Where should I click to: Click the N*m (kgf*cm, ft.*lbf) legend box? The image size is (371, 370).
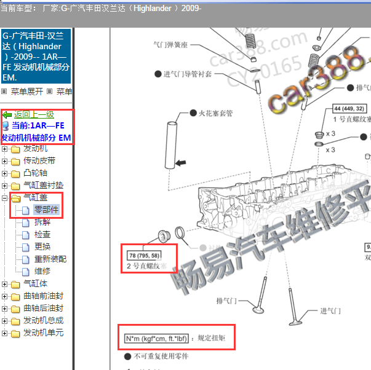pos(156,339)
